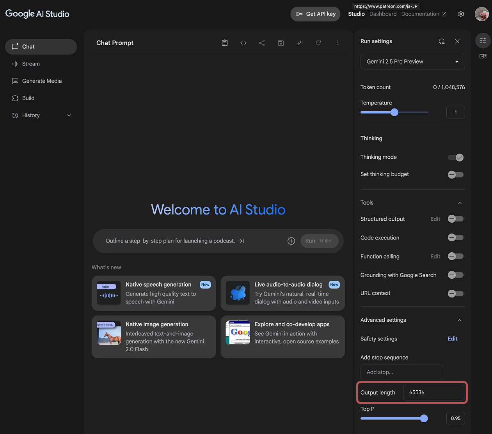The height and width of the screenshot is (434, 492).
Task: Click the Add stop sequence field
Action: pyautogui.click(x=402, y=372)
